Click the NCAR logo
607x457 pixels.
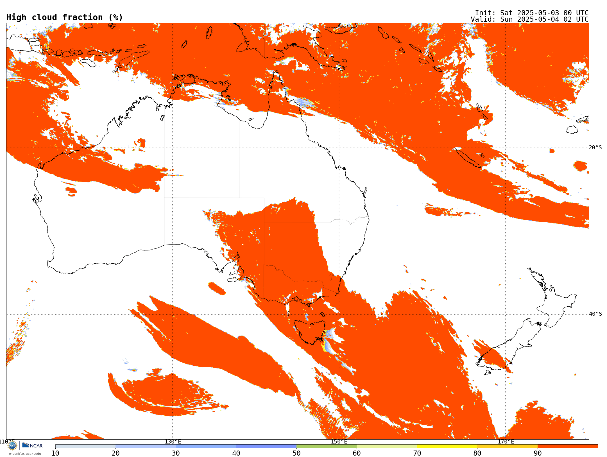(x=32, y=445)
